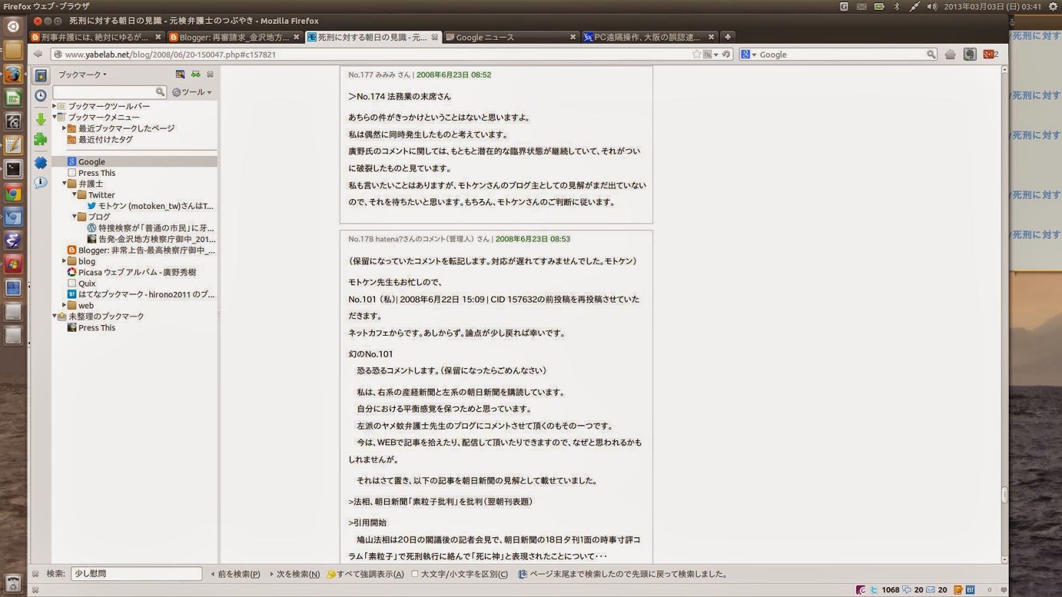Image resolution: width=1062 pixels, height=597 pixels.
Task: Toggle case-sensitive search checkbox
Action: pos(415,574)
